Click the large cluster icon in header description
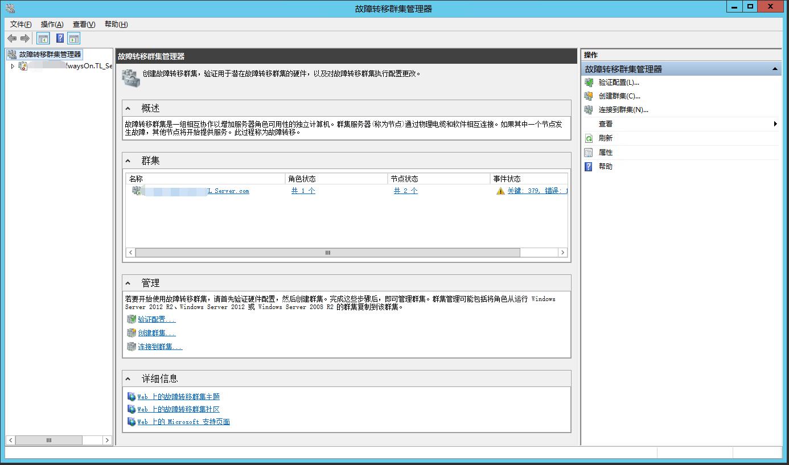789x465 pixels. click(131, 78)
